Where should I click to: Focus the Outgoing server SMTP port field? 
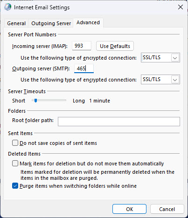pos(84,68)
